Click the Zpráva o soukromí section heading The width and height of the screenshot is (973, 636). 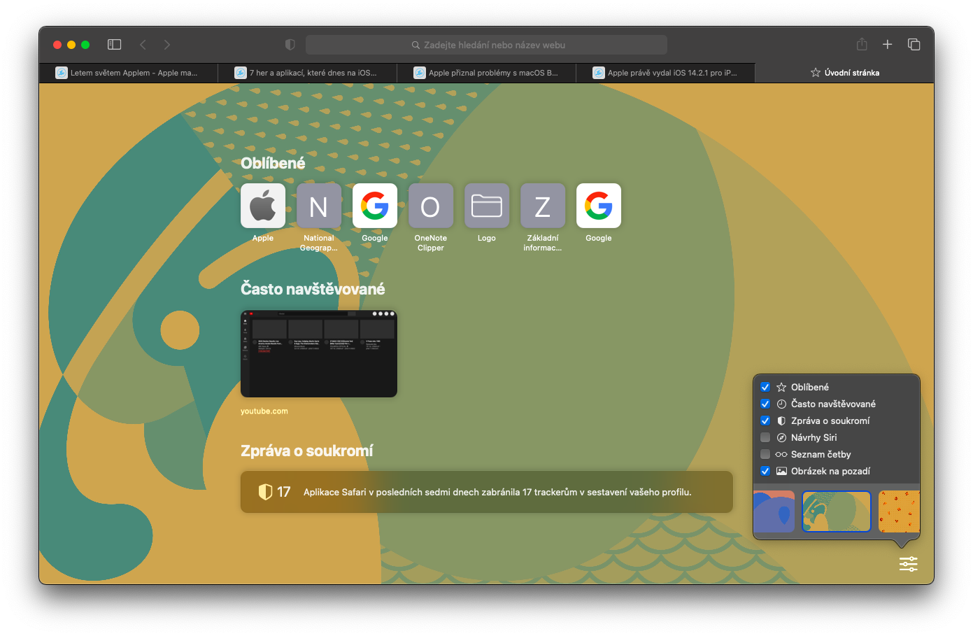click(x=307, y=451)
